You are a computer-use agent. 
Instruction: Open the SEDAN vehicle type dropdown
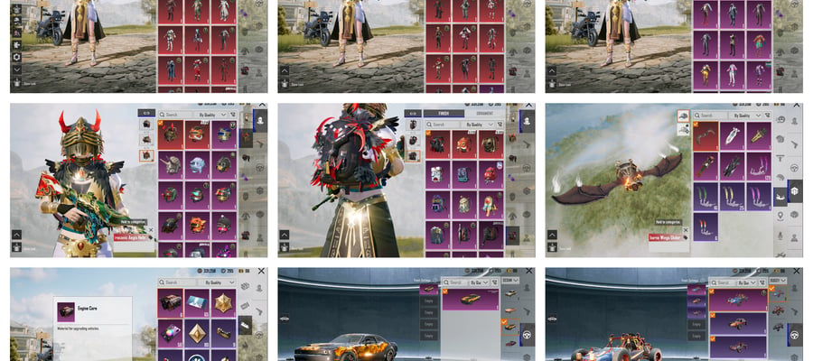pos(510,280)
